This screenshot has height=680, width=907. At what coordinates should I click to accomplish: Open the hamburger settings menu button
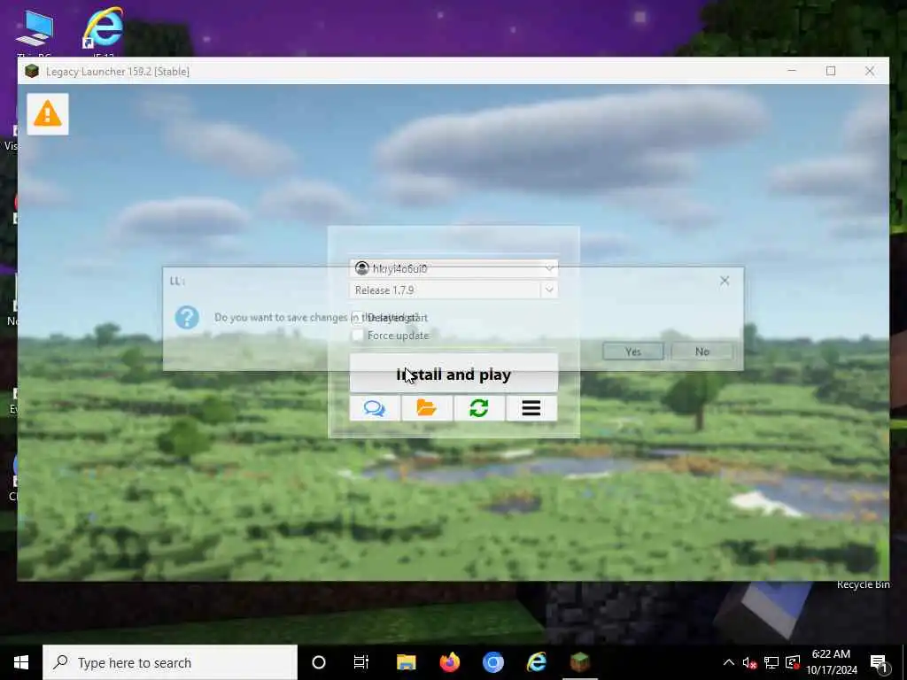(x=531, y=408)
